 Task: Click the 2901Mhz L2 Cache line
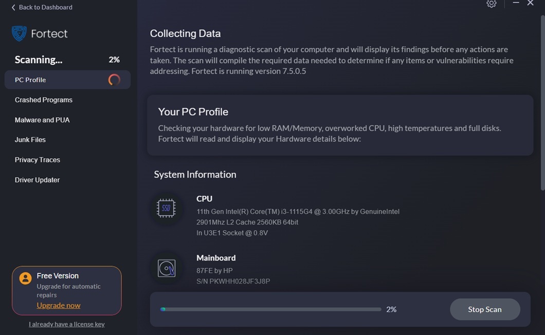(x=247, y=222)
